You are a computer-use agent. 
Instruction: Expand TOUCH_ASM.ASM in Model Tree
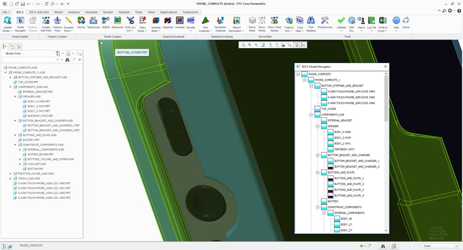[x=10, y=178]
